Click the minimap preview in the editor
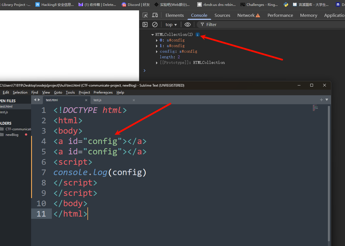This screenshot has width=345, height=246. 315,108
